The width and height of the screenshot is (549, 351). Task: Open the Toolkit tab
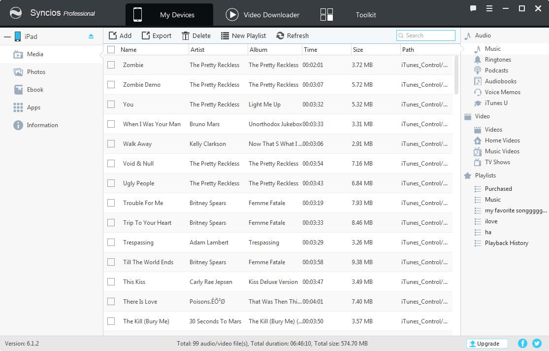[348, 15]
